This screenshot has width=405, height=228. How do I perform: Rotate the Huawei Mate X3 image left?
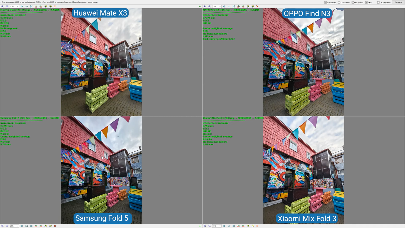click(36, 6)
